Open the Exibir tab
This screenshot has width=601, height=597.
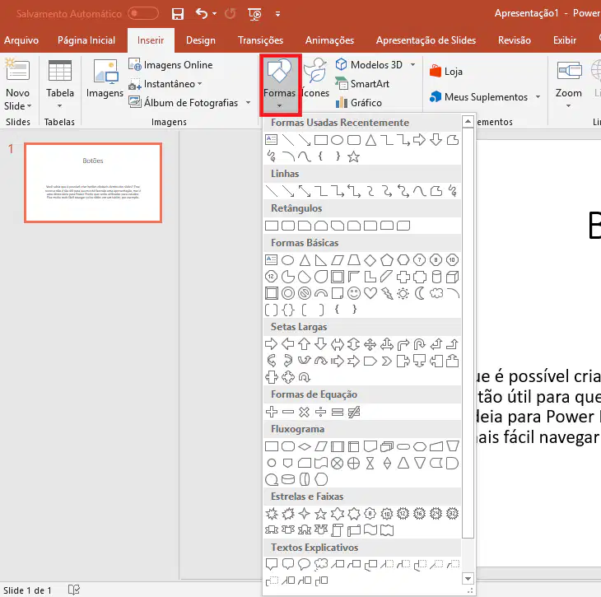(x=564, y=40)
